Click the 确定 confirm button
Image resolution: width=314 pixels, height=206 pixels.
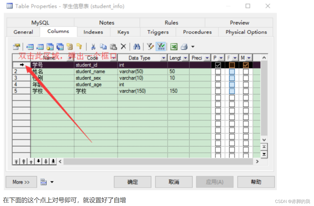(x=133, y=182)
